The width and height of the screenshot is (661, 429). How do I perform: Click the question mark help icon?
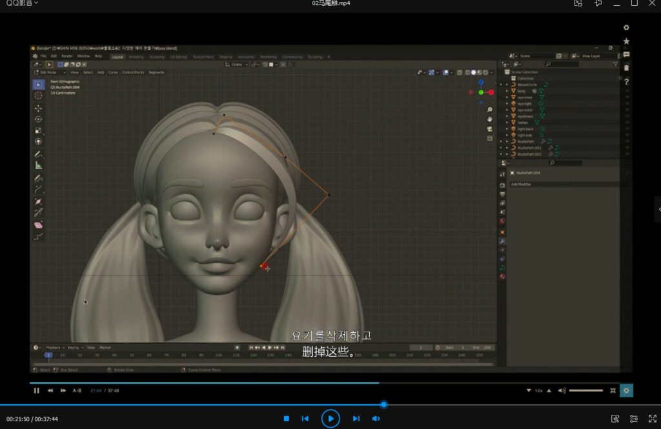pos(626,82)
